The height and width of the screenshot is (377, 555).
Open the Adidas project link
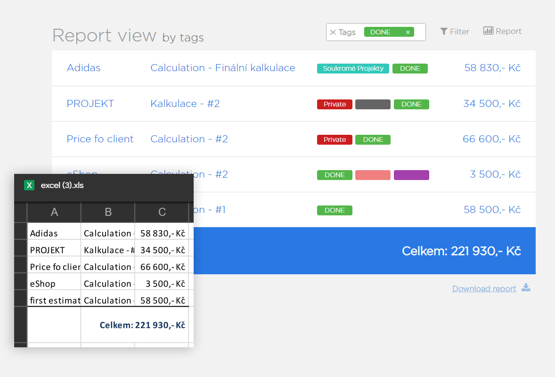point(83,67)
